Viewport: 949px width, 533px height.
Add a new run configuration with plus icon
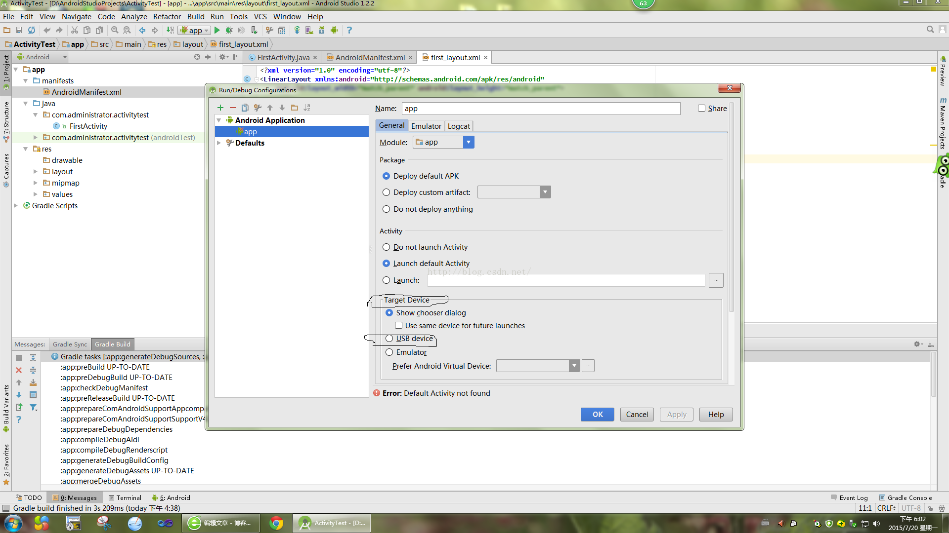(220, 108)
